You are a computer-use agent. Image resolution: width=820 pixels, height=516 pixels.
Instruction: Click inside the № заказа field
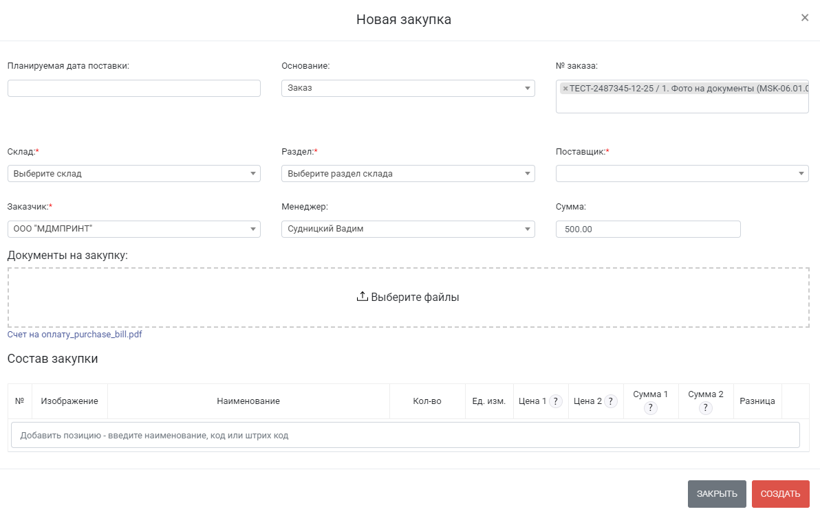681,104
